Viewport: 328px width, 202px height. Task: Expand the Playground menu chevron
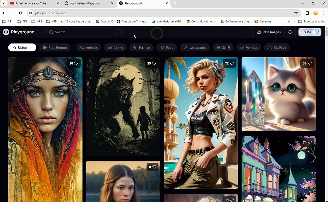click(38, 32)
